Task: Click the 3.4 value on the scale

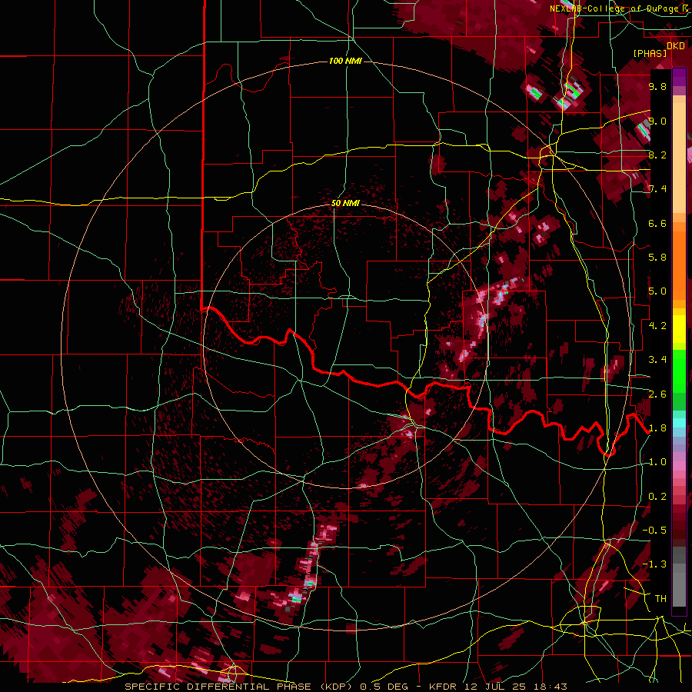Action: (657, 360)
